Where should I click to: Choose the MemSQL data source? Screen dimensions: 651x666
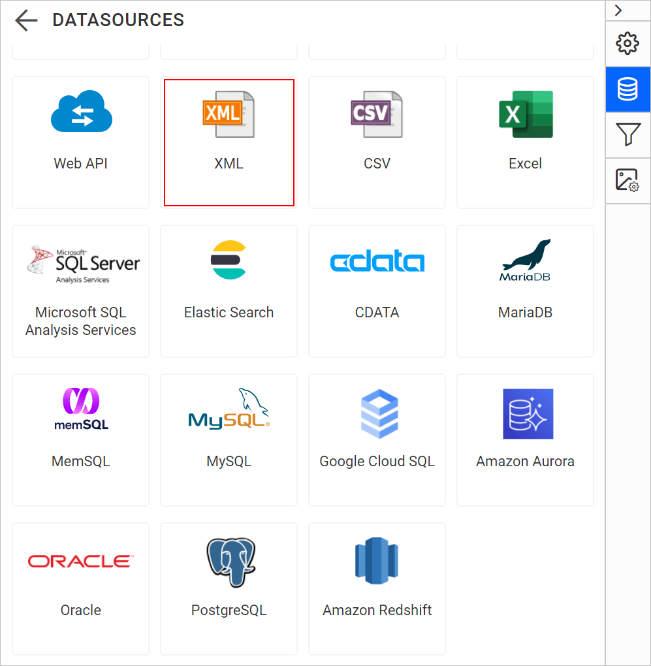[81, 440]
